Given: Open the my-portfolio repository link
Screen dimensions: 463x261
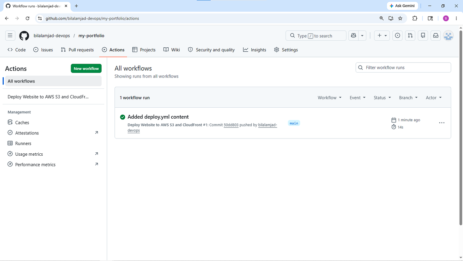Looking at the screenshot, I should (91, 36).
